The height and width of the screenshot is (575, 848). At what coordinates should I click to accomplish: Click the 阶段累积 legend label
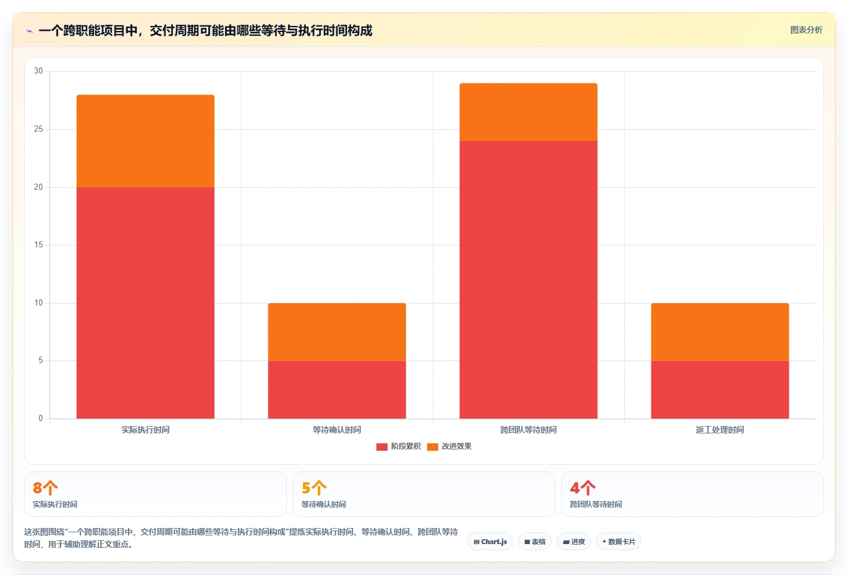click(406, 446)
